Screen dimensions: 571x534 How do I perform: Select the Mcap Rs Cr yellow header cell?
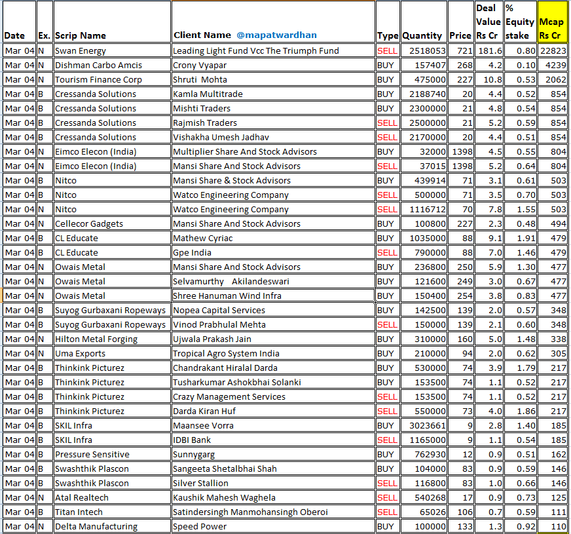(x=552, y=22)
